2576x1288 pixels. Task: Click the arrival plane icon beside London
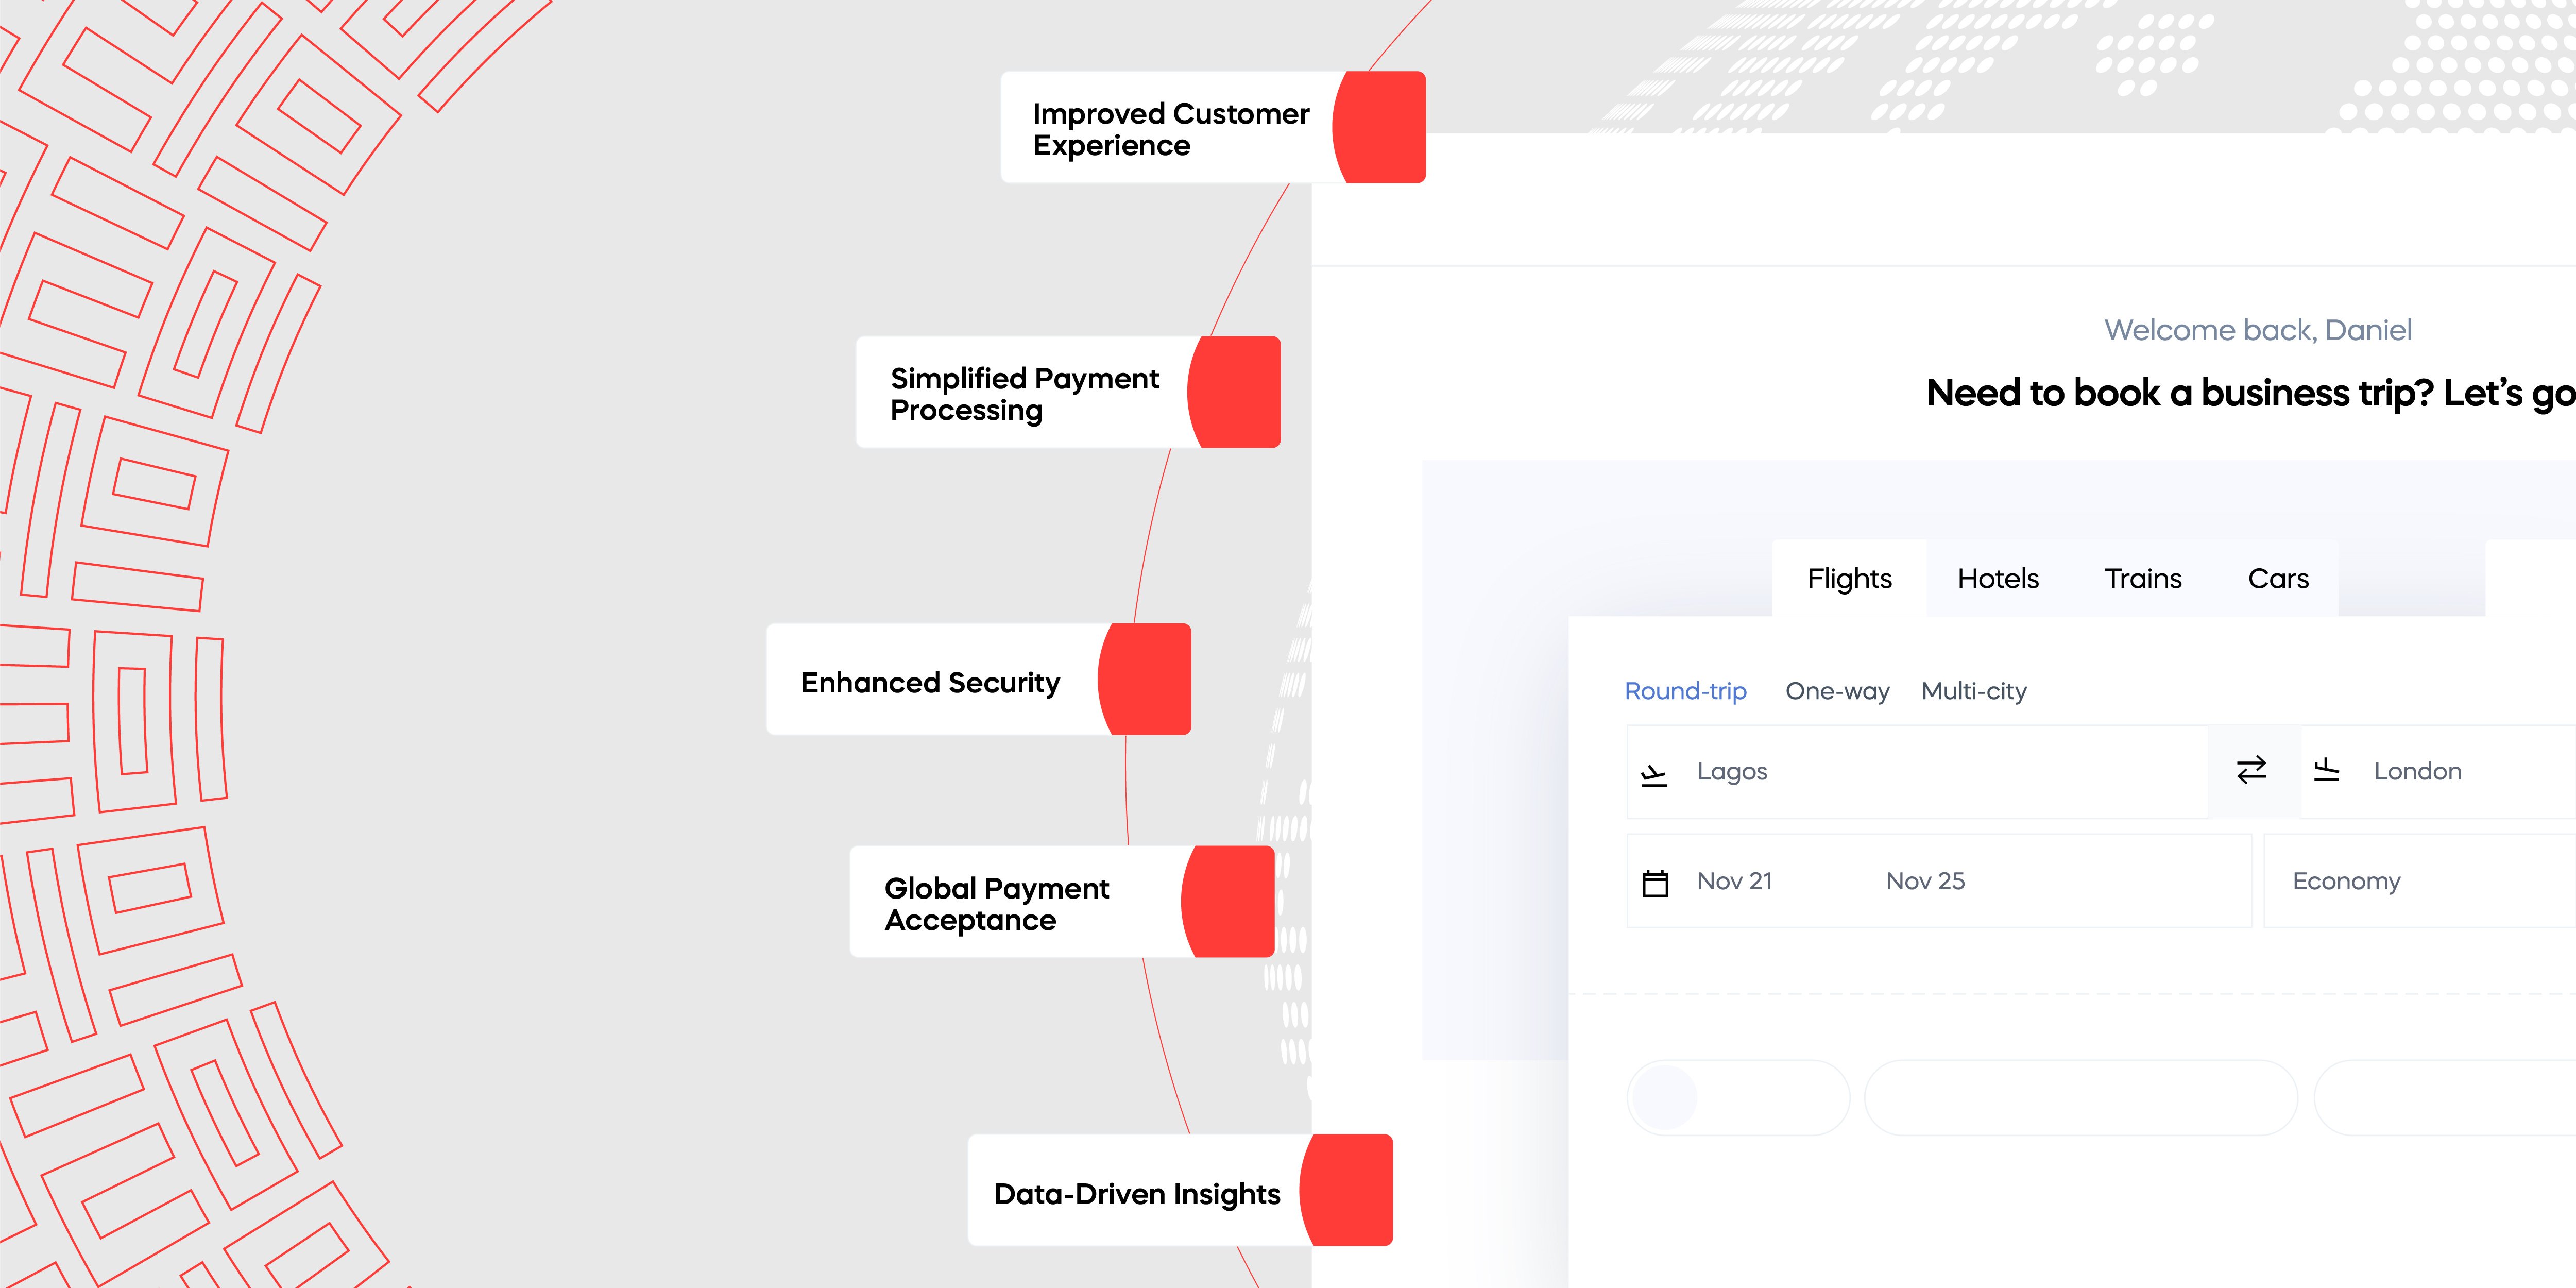click(x=2326, y=770)
